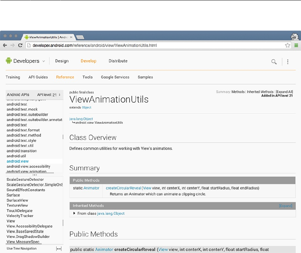Open Samples tab
Viewport: 301px width, 253px height.
click(x=145, y=77)
